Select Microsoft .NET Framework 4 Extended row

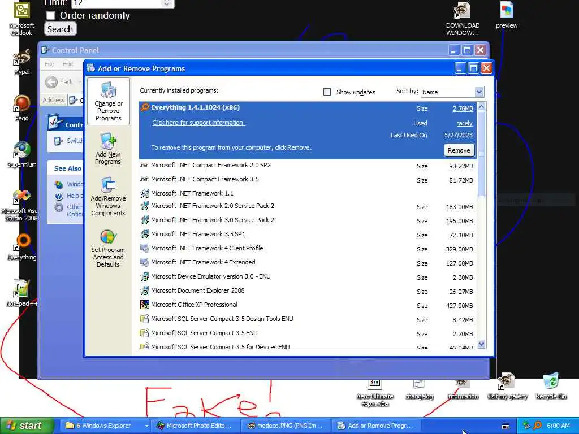click(x=308, y=262)
